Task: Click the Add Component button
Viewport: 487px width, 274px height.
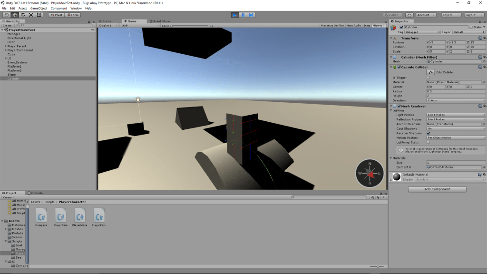Action: coord(437,189)
